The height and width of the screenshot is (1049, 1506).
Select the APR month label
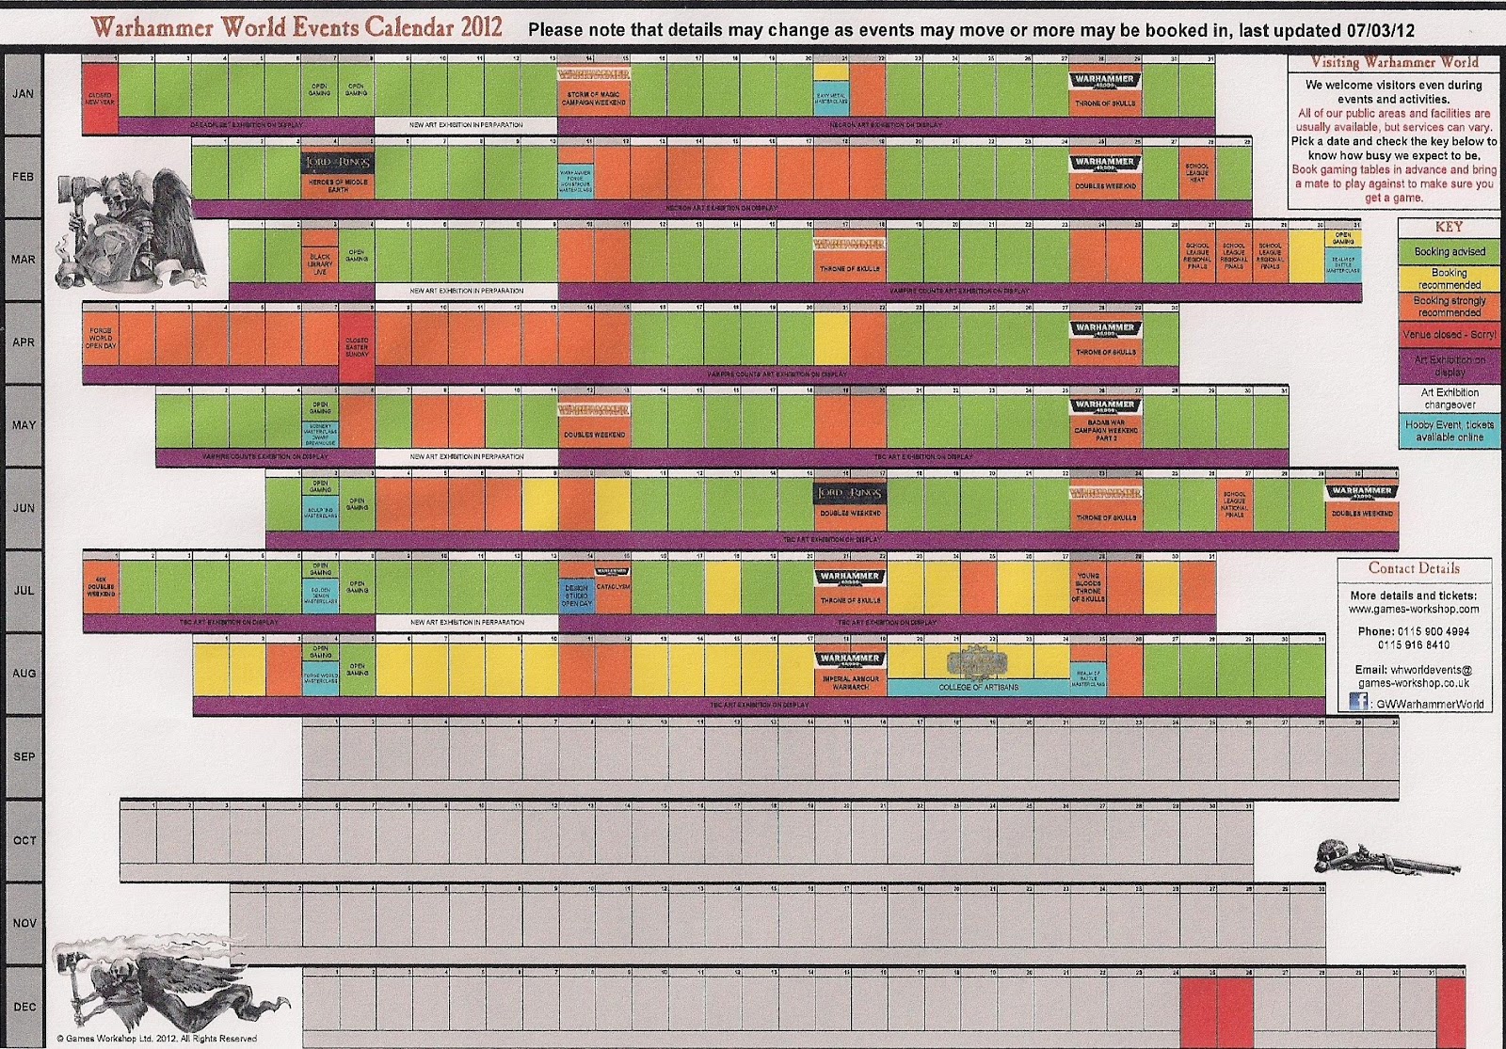coord(23,342)
